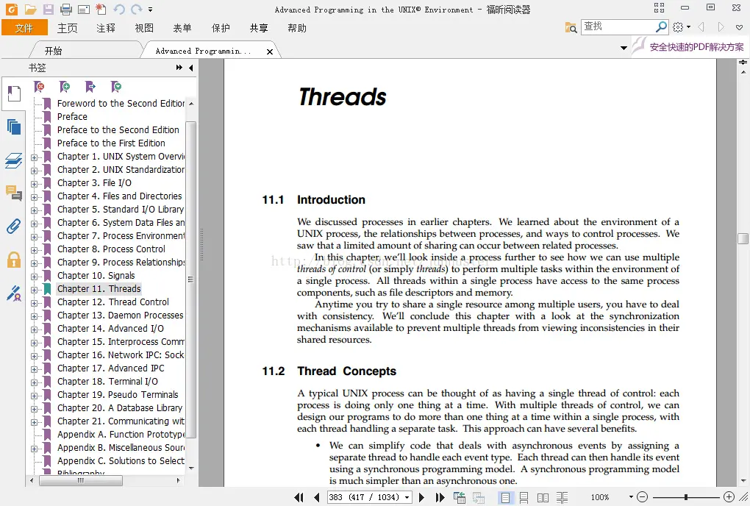The image size is (750, 506).
Task: Open search settings gear dropdown
Action: point(682,27)
